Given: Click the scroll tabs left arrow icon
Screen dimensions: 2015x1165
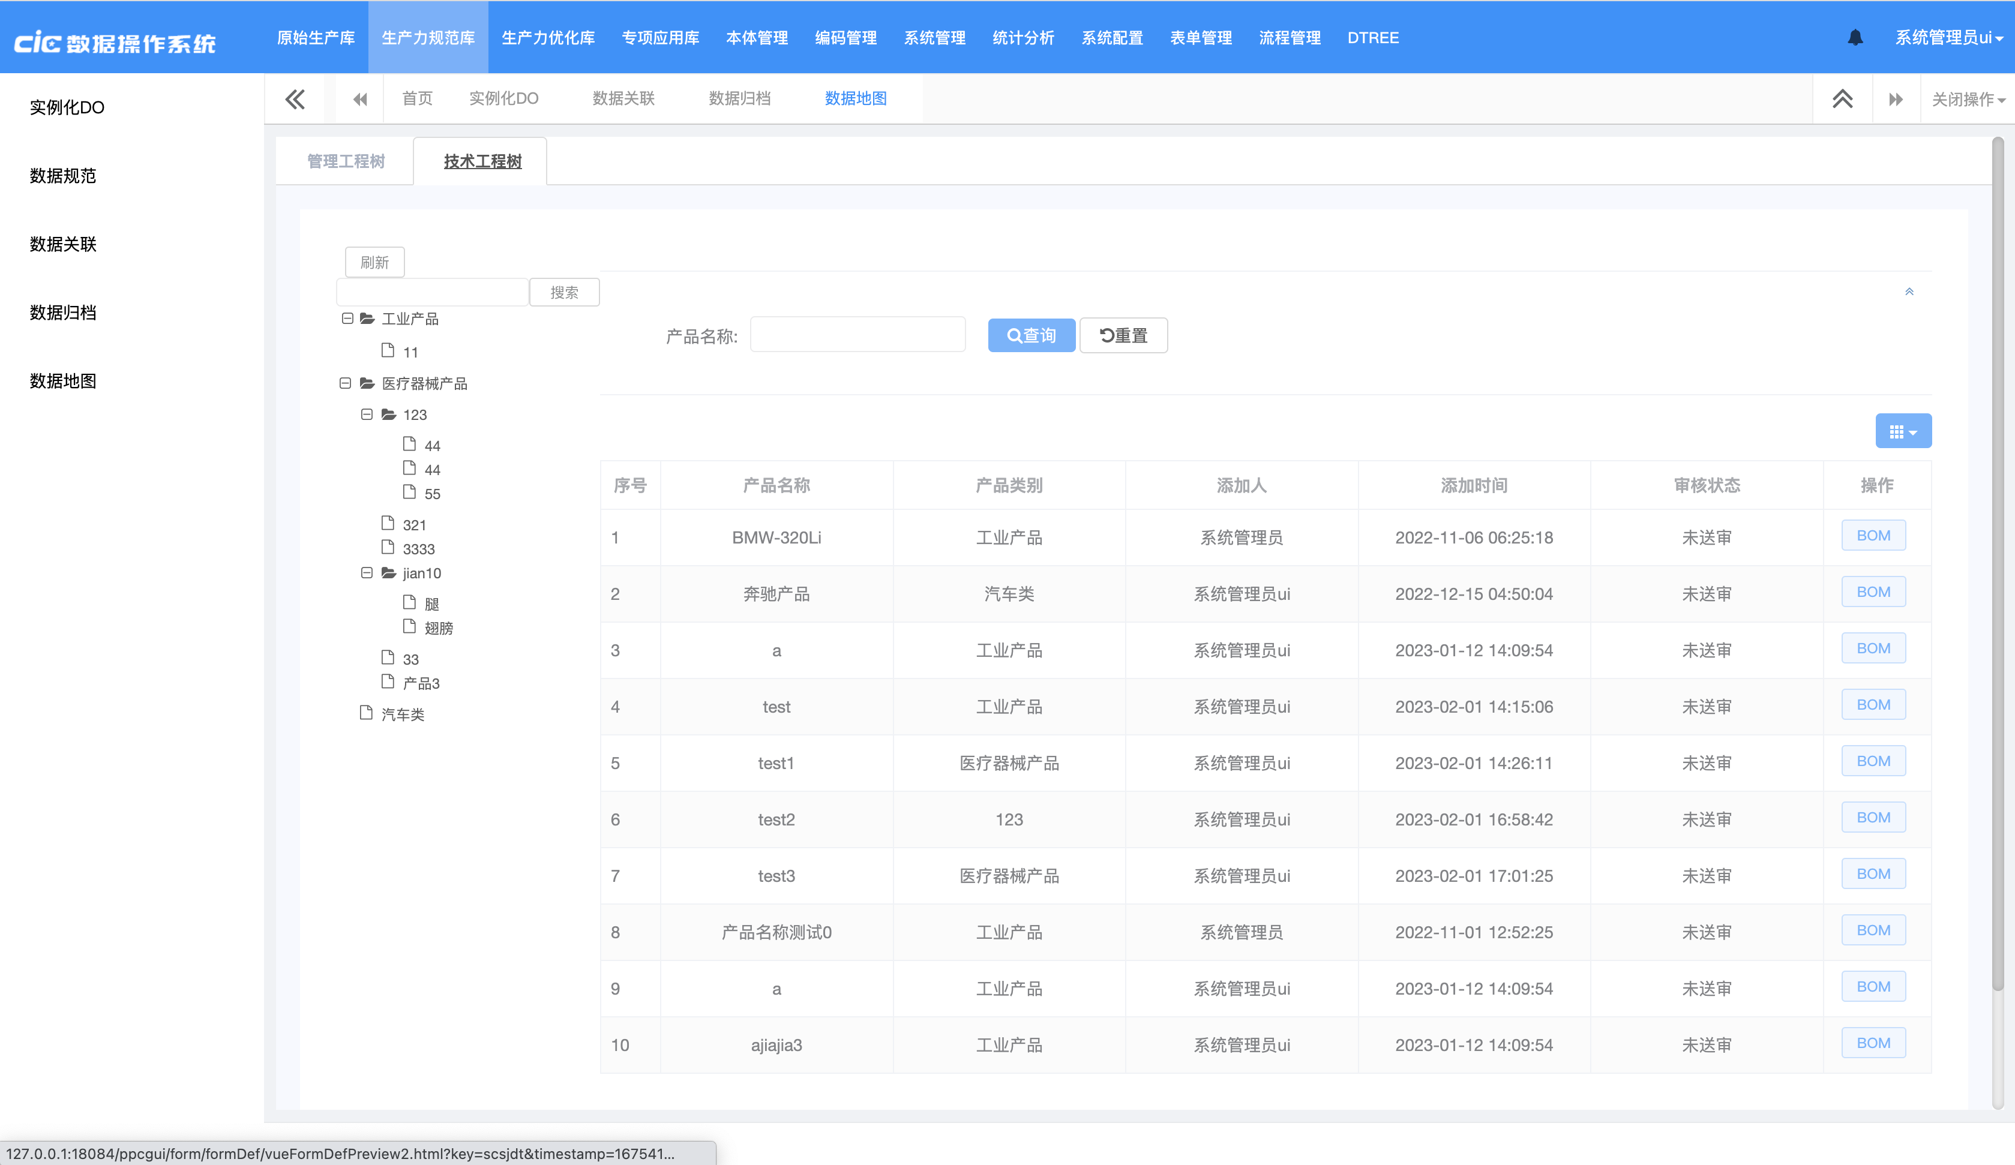Looking at the screenshot, I should click(360, 99).
